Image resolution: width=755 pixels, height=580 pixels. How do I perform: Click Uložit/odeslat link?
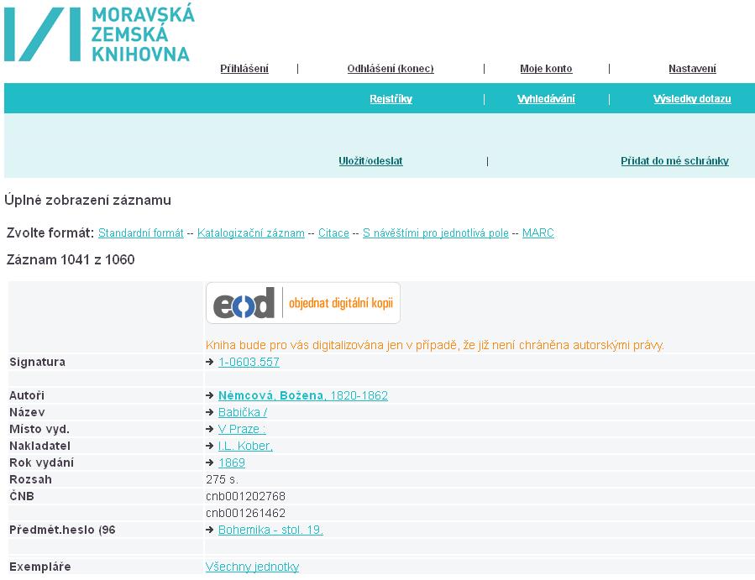[370, 161]
